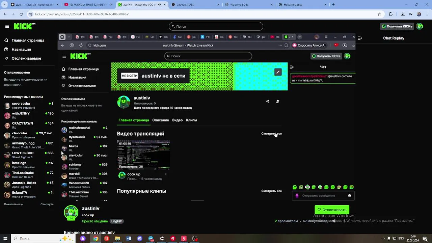This screenshot has width=432, height=243.
Task: Open Chrome media controls icon
Action: tap(411, 14)
